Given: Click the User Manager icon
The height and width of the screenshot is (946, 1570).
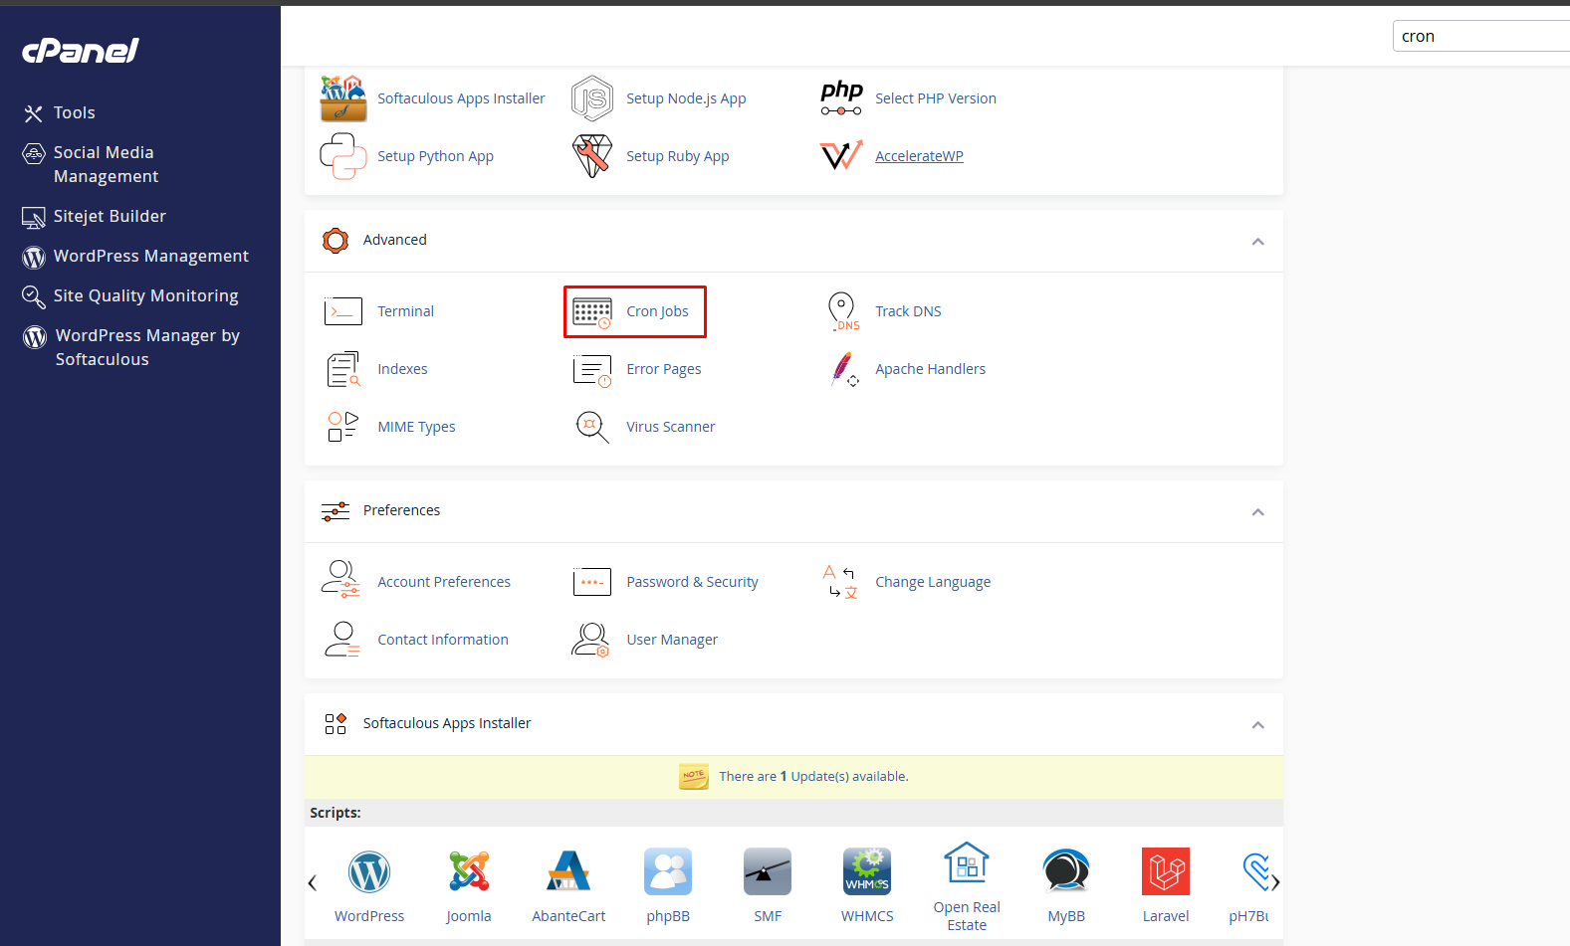Looking at the screenshot, I should (x=590, y=639).
